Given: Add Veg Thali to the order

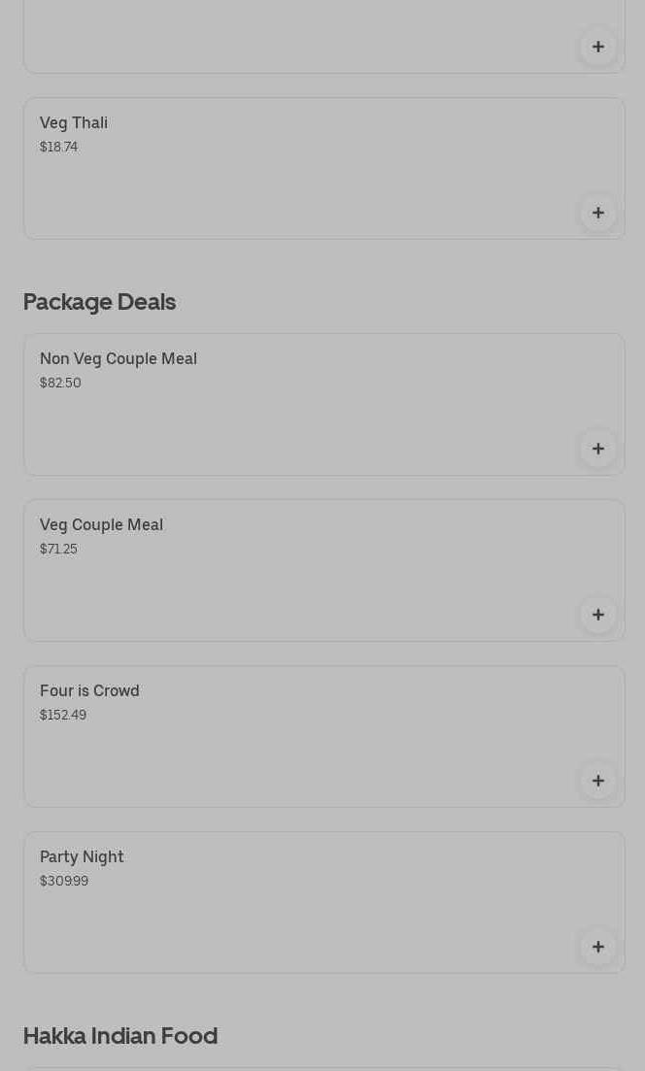Looking at the screenshot, I should (x=598, y=213).
